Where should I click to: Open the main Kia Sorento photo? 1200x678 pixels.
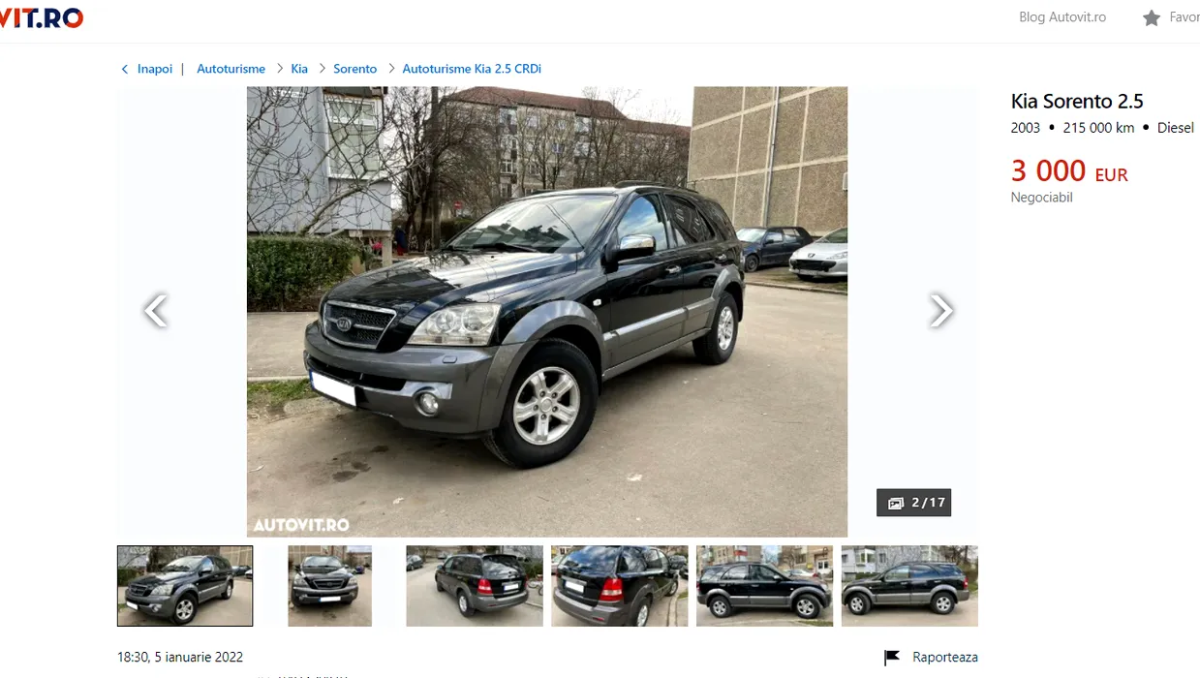click(547, 312)
